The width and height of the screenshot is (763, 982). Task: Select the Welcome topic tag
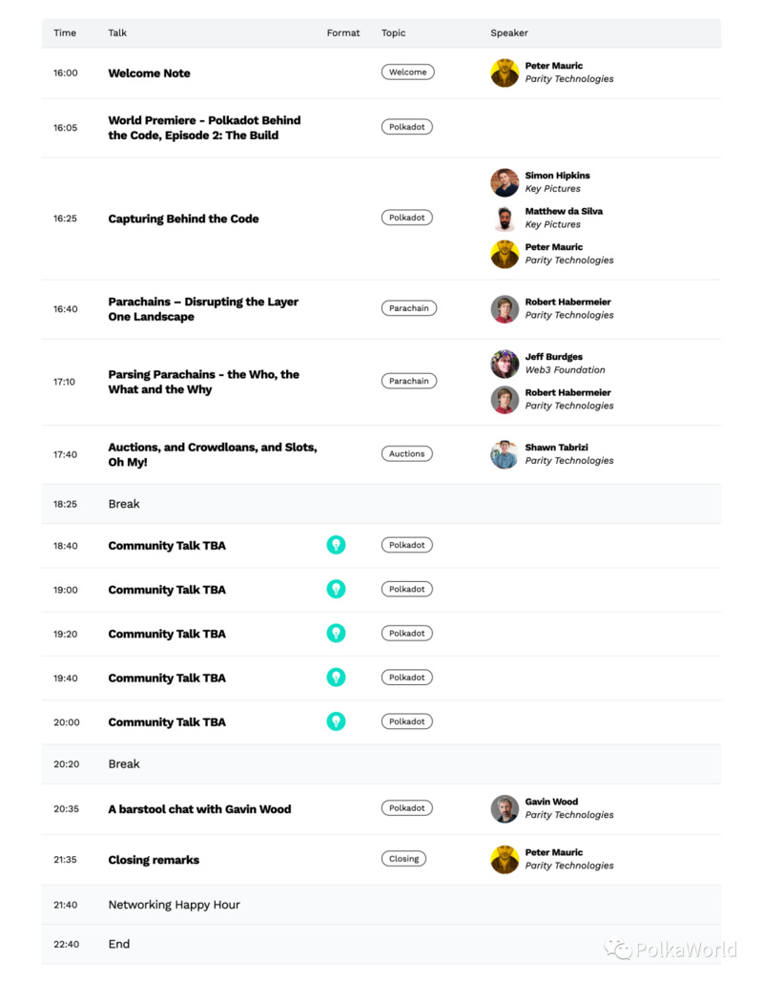(407, 72)
